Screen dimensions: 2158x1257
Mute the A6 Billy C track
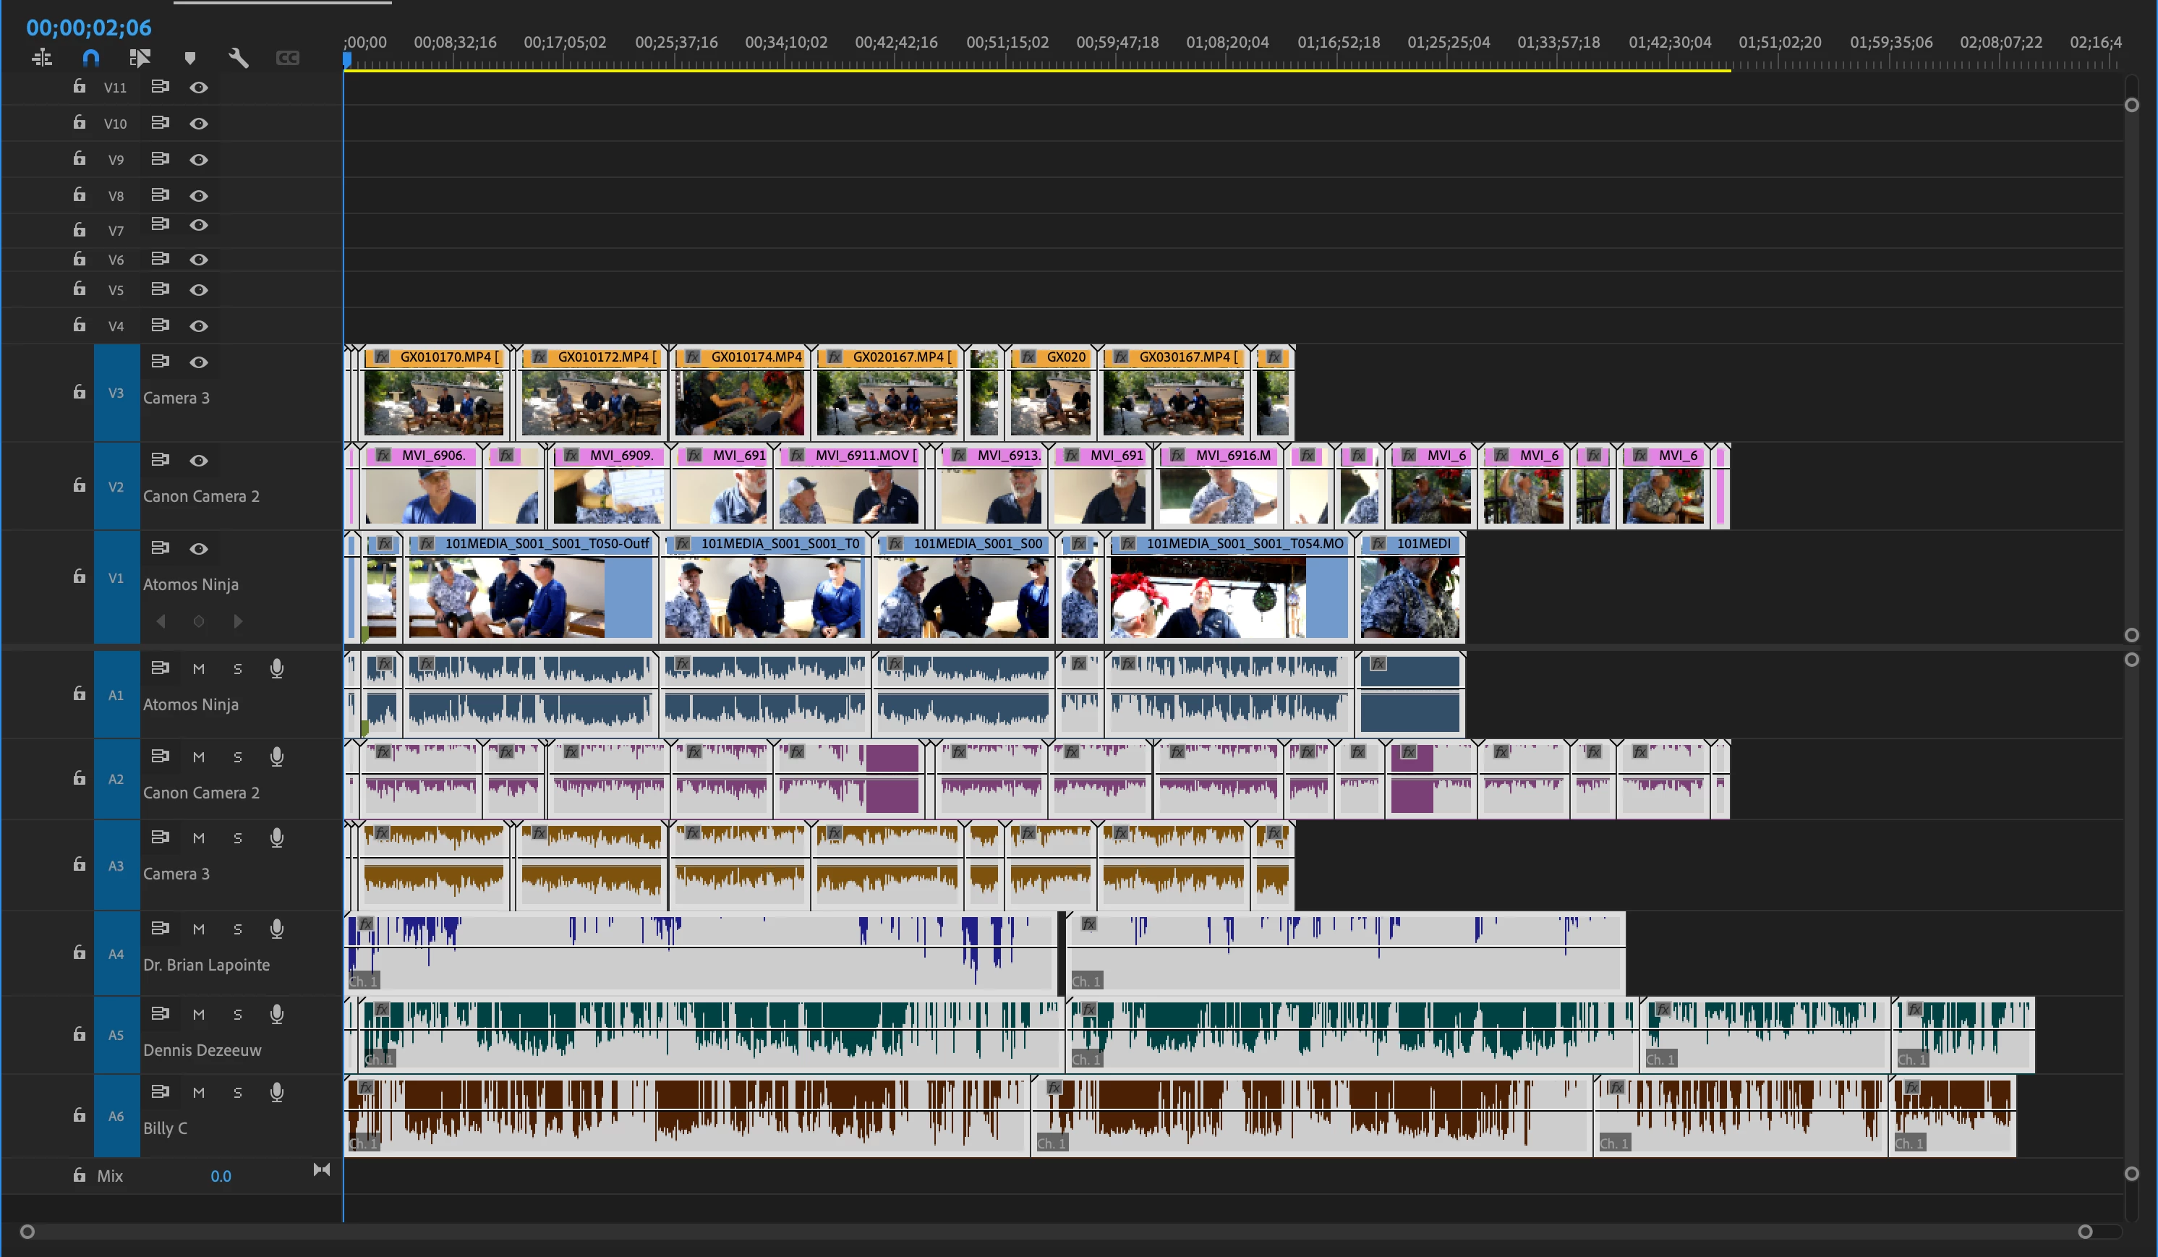(x=199, y=1093)
